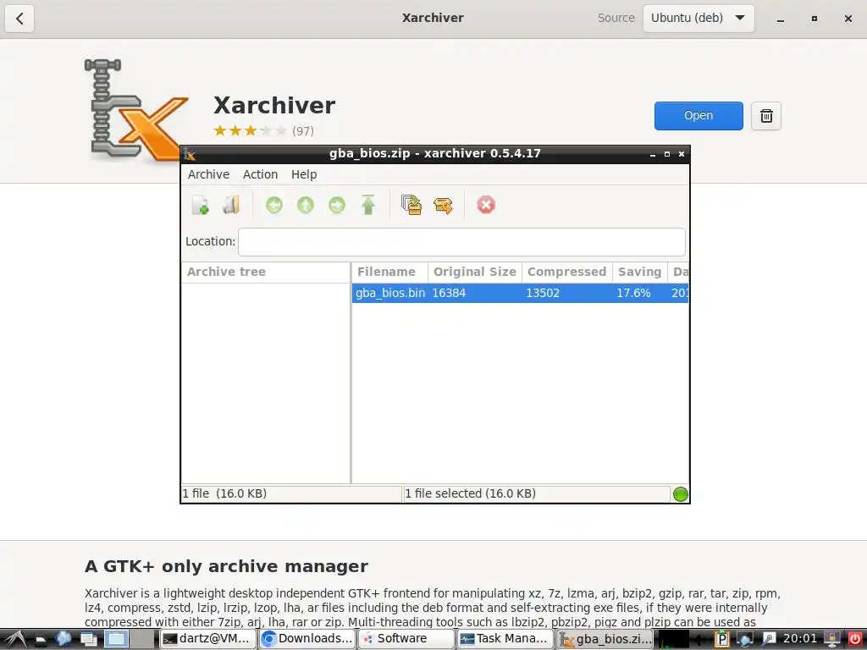Screen dimensions: 867x650
Task: Click the '1 file (16.0 KB)' status text
Action: [224, 494]
